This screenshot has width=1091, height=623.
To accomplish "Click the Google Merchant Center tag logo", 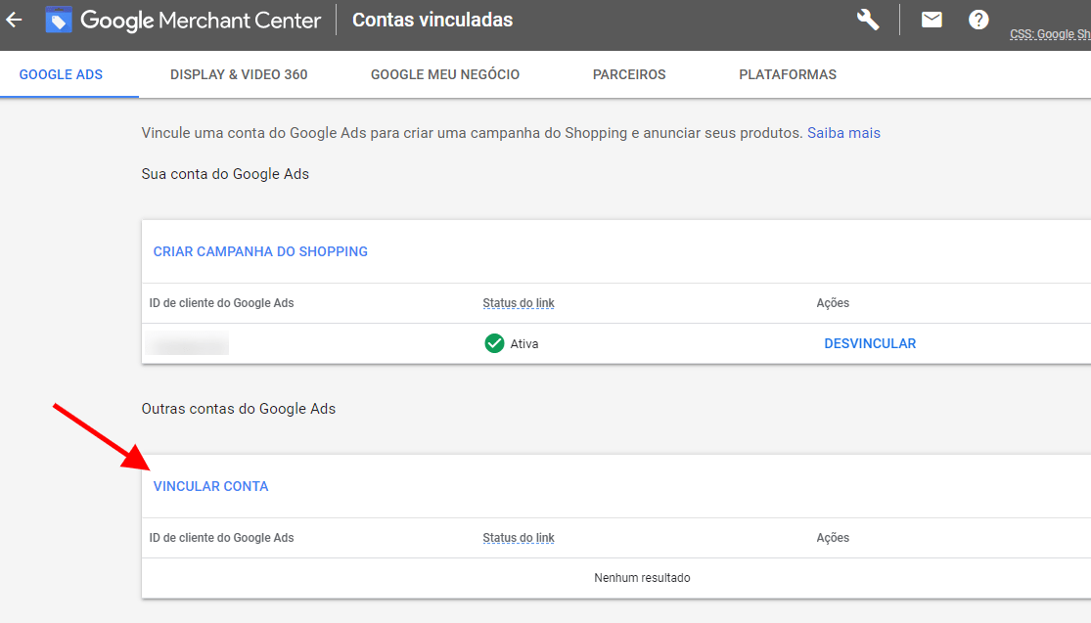I will (59, 21).
